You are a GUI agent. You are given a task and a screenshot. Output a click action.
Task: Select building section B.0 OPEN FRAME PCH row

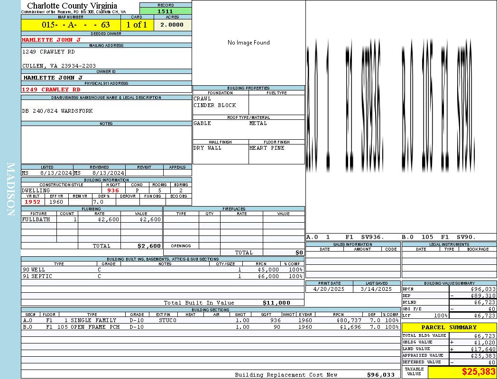pyautogui.click(x=211, y=327)
